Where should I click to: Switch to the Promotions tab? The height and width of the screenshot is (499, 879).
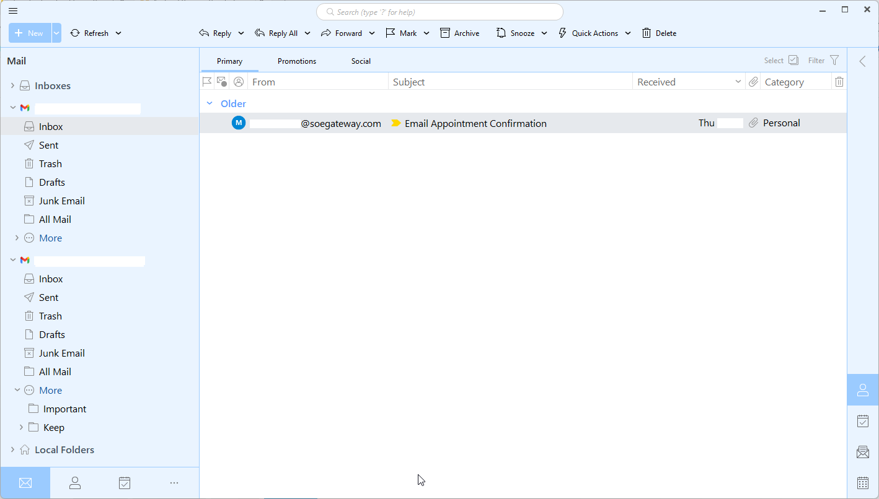coord(296,61)
